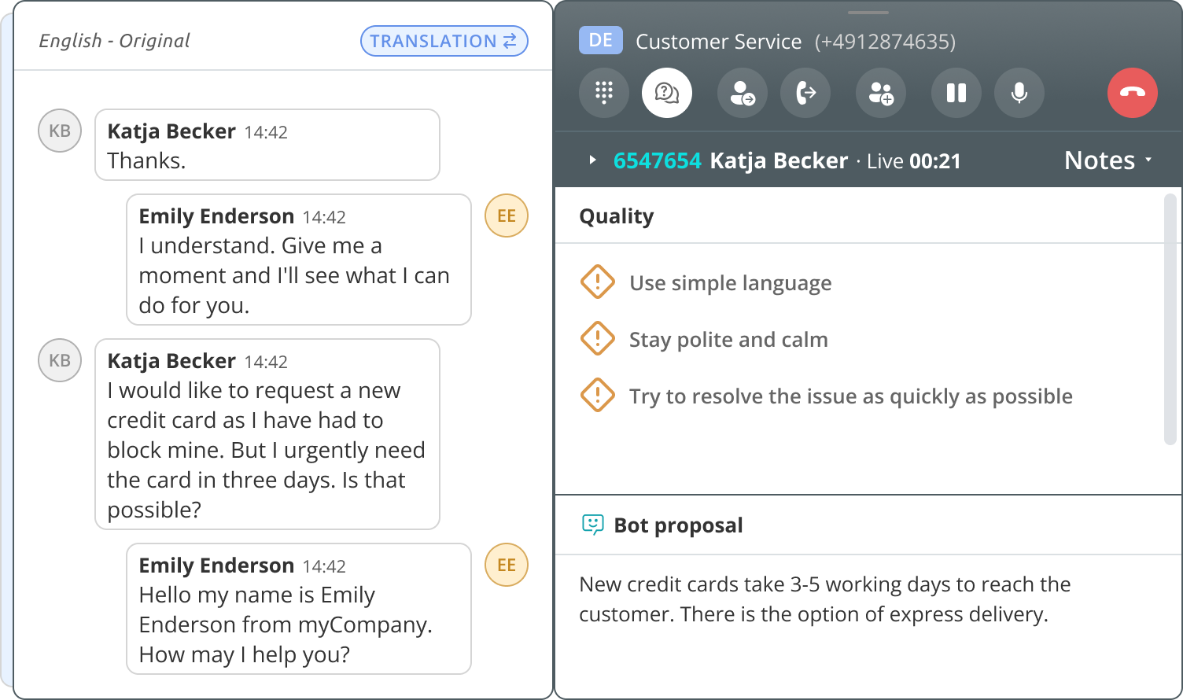Click Emily Enderson's EE avatar
Screen dimensions: 1183x700
[506, 216]
